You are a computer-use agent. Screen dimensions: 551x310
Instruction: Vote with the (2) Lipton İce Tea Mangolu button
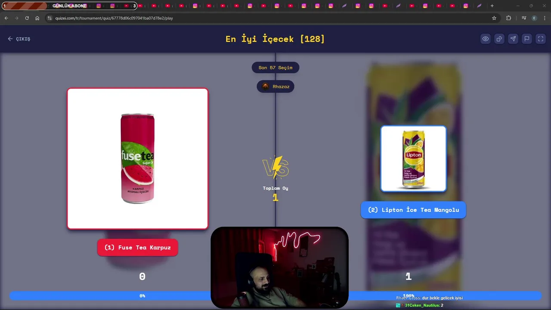click(x=413, y=210)
